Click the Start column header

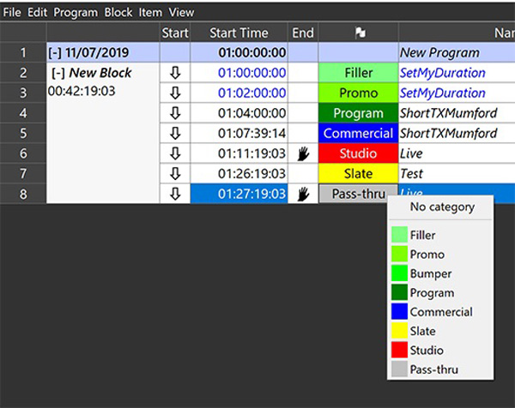pyautogui.click(x=175, y=33)
